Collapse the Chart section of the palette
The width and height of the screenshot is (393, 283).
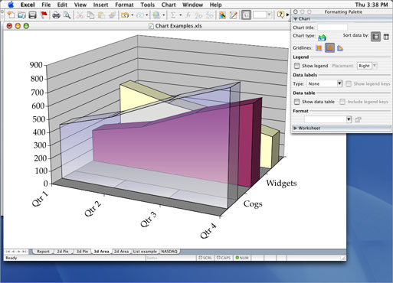296,18
